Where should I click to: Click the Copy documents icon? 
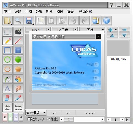(40, 21)
